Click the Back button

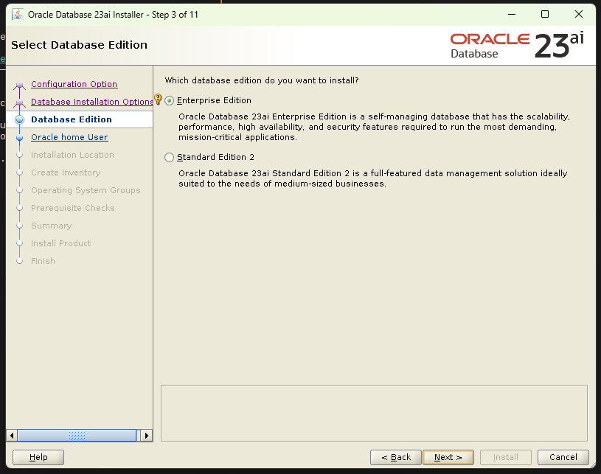click(x=395, y=457)
